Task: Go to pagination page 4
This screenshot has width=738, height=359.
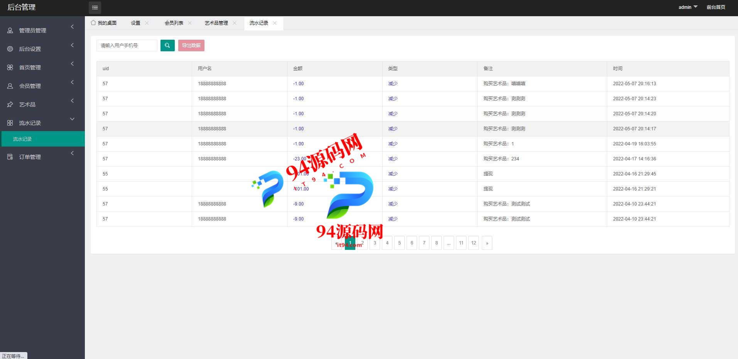Action: tap(387, 243)
